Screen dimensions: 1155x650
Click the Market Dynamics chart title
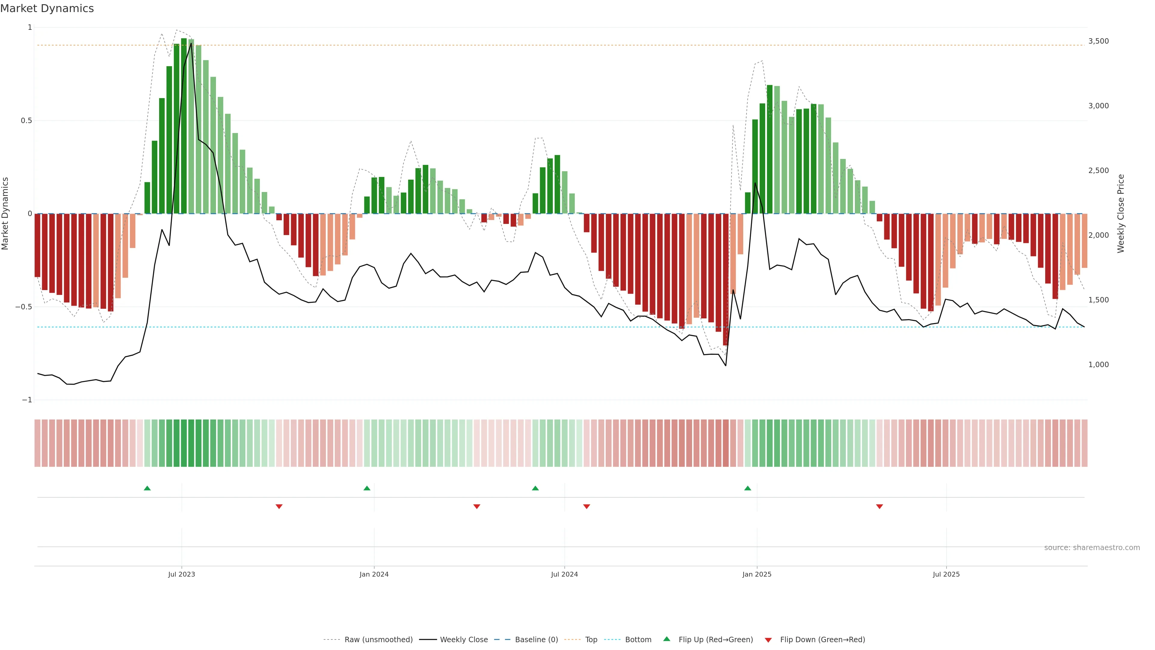[x=47, y=8]
